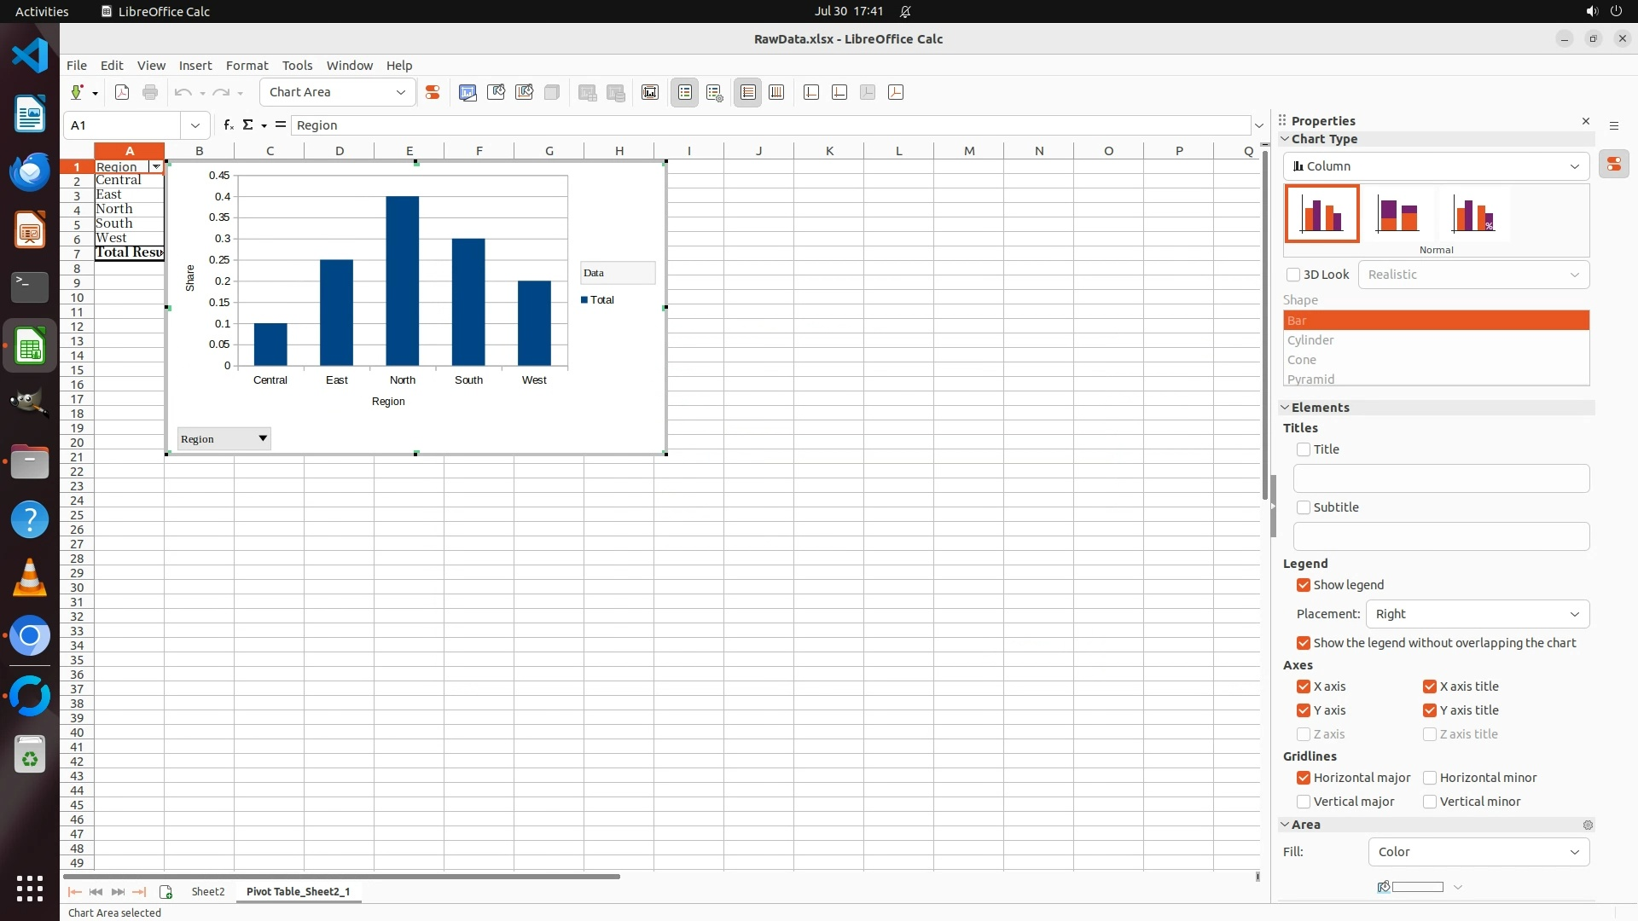
Task: Collapse the Elements section expander
Action: tap(1286, 408)
